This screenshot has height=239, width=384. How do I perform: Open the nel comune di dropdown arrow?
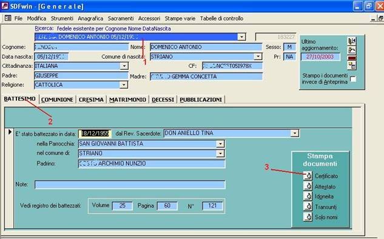tap(220, 153)
